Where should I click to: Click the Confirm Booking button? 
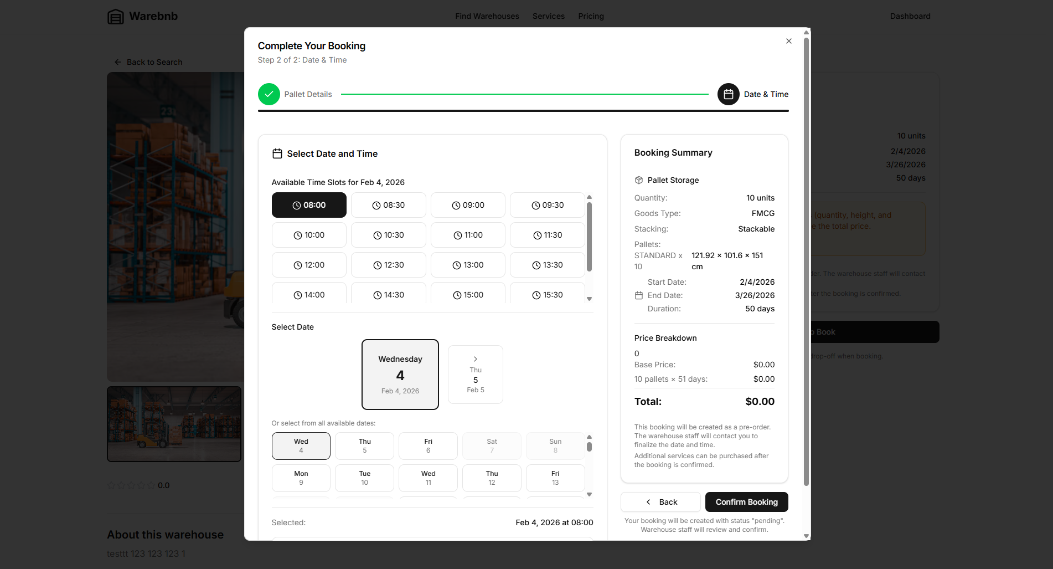tap(746, 502)
